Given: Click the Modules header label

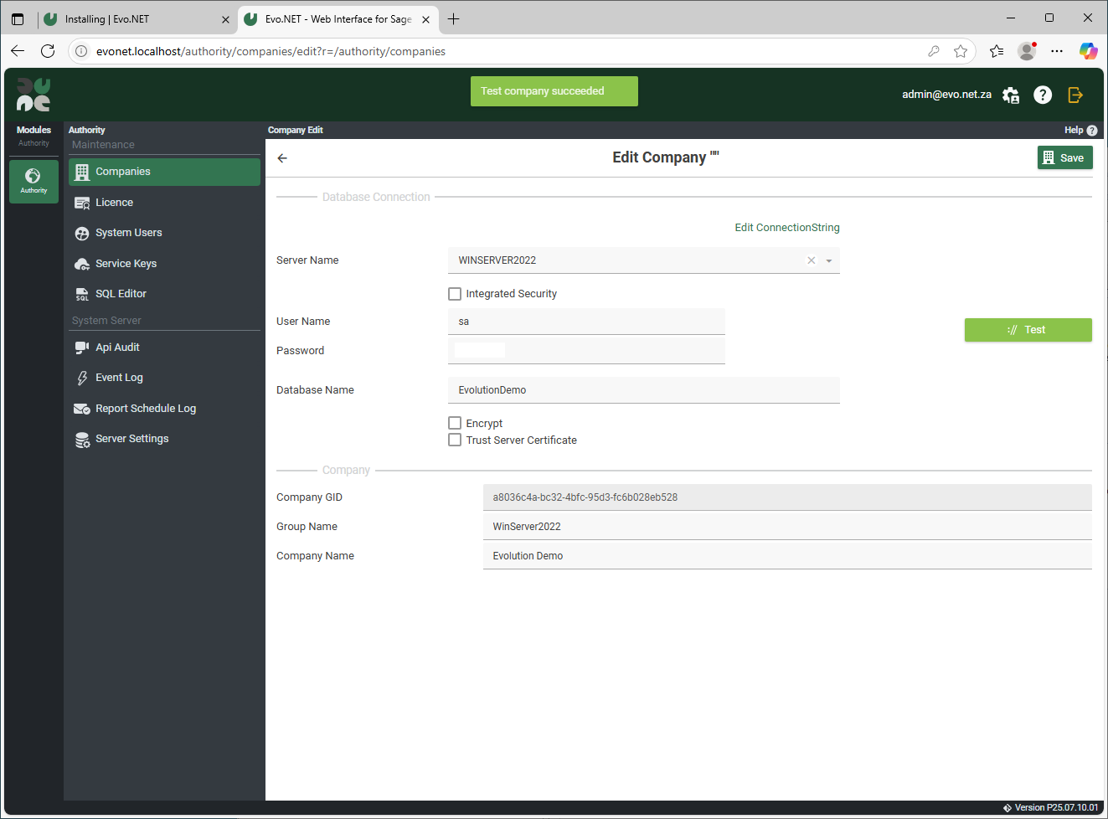Looking at the screenshot, I should pyautogui.click(x=33, y=130).
